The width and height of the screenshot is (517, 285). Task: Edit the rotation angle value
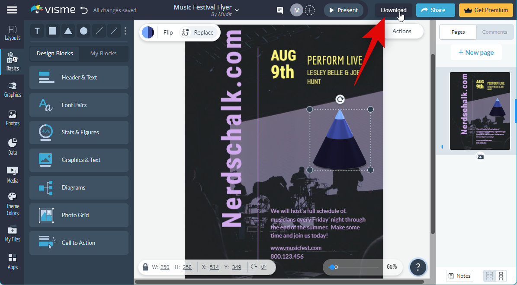(x=264, y=267)
